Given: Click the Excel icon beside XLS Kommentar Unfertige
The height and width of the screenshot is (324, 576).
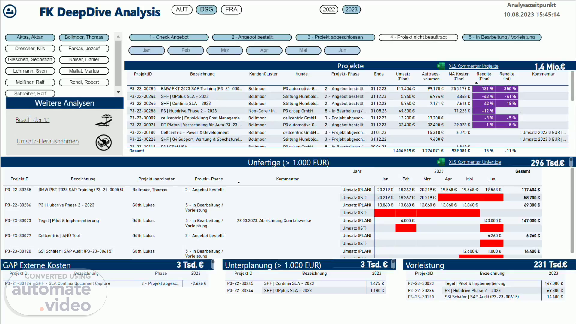Looking at the screenshot, I should pyautogui.click(x=441, y=162).
